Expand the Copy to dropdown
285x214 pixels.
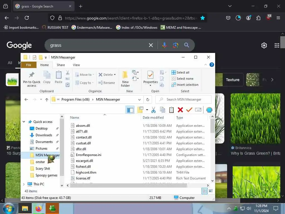93,83
